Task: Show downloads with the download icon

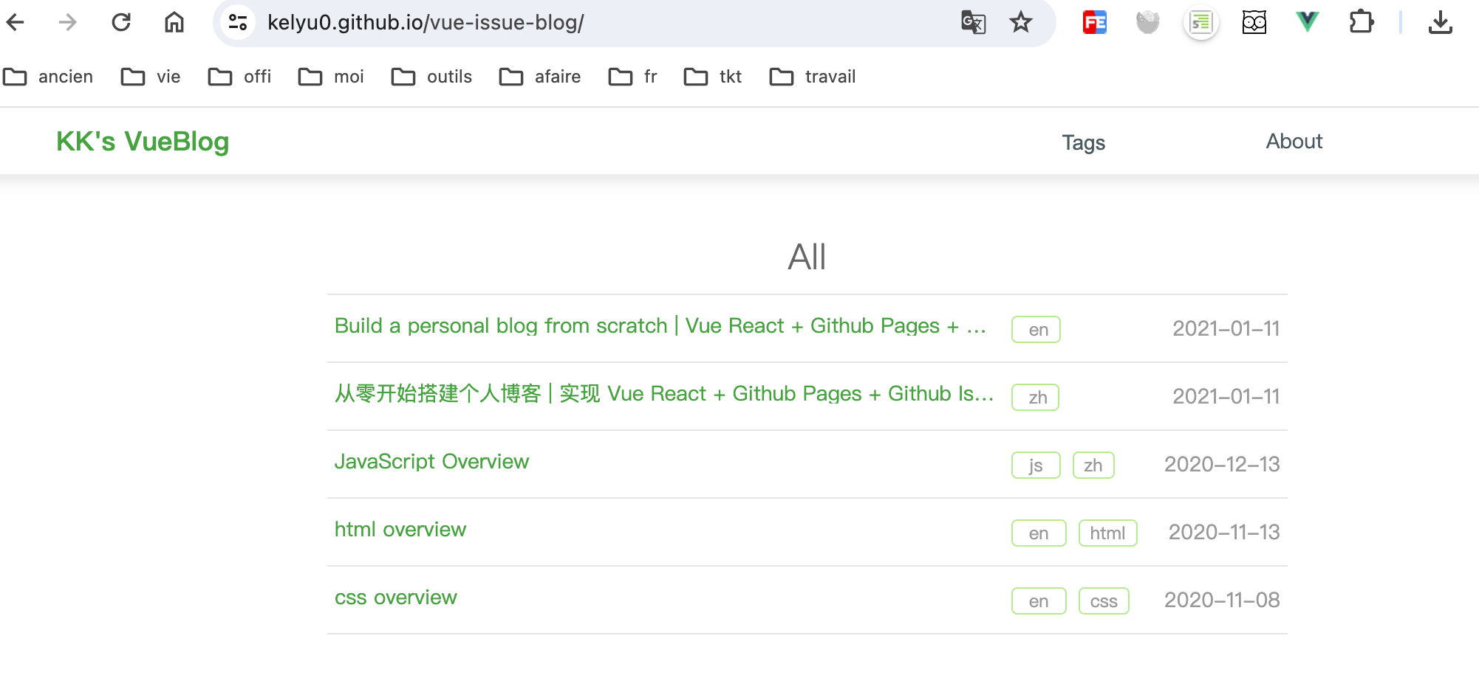Action: pyautogui.click(x=1440, y=22)
